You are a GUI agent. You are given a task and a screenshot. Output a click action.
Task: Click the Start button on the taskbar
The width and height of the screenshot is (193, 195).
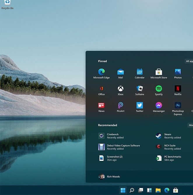point(123,190)
